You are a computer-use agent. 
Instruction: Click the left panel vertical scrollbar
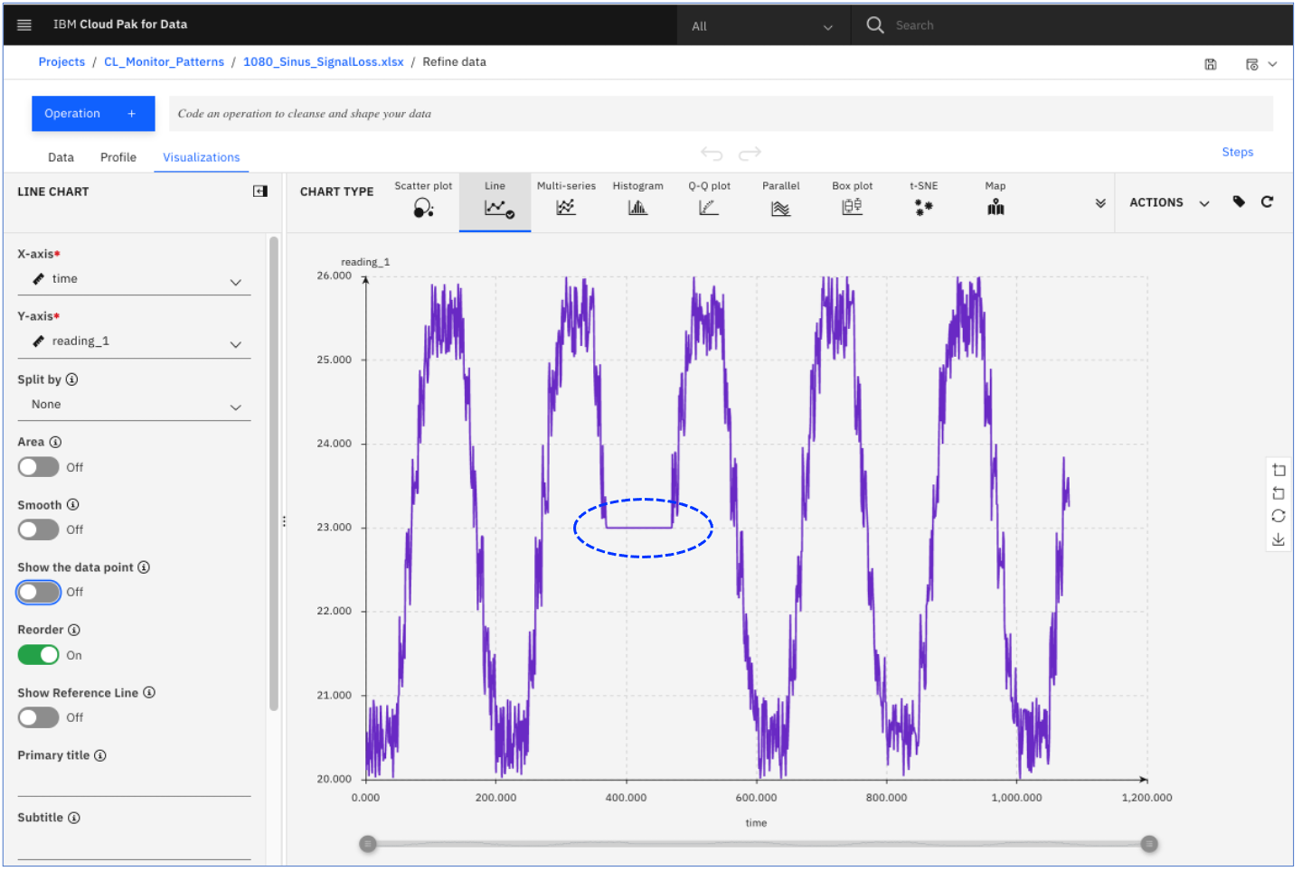click(x=274, y=474)
